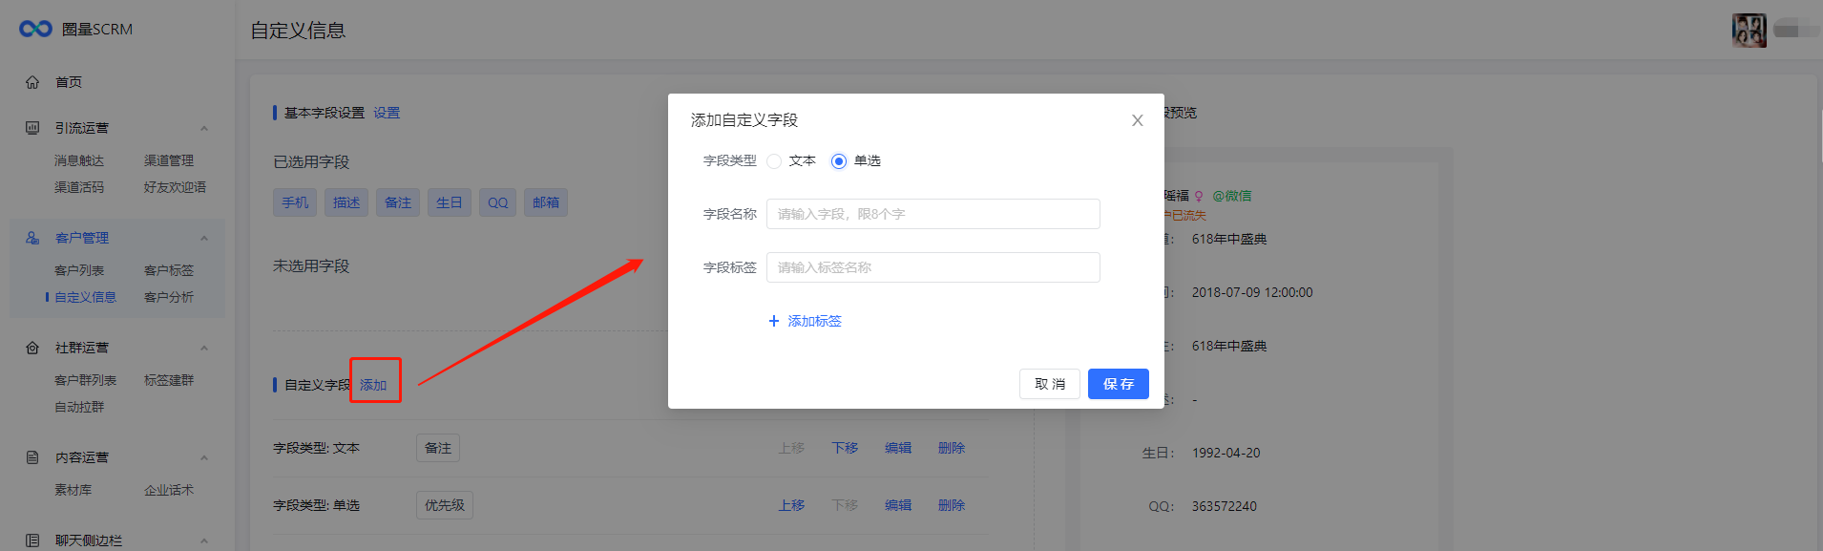
Task: Go to 客户标签 in sidebar
Action: 169,270
